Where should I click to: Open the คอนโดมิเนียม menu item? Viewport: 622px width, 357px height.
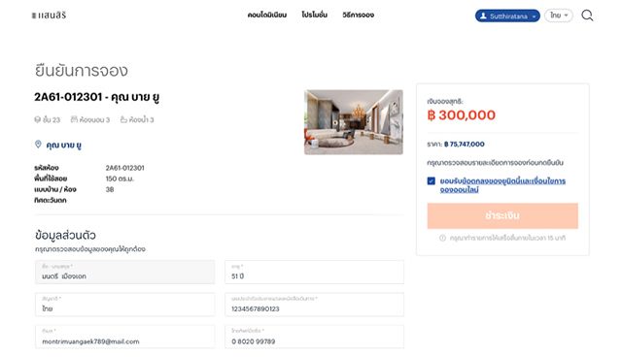tap(267, 16)
